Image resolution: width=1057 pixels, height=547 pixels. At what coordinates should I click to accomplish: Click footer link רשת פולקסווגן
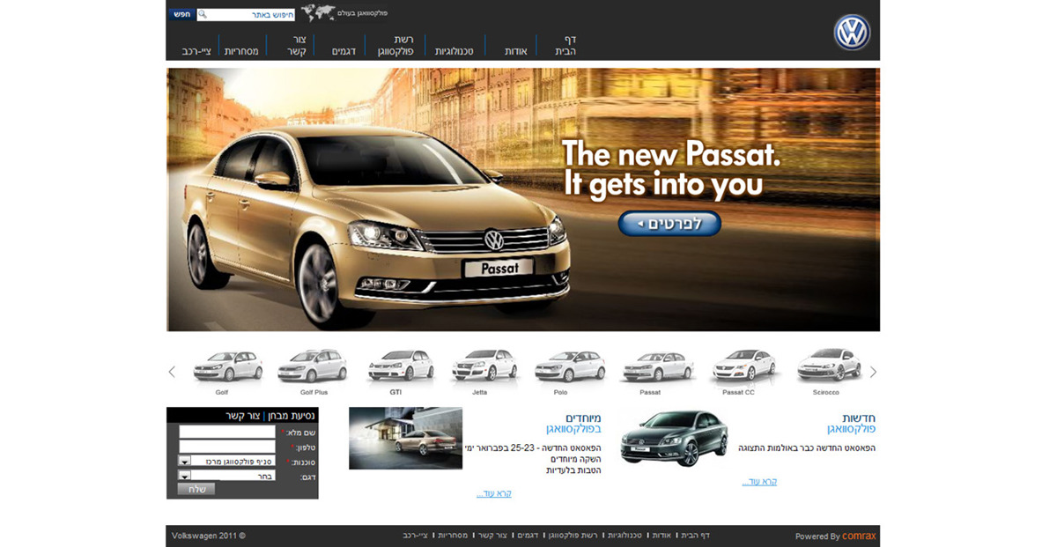(573, 536)
